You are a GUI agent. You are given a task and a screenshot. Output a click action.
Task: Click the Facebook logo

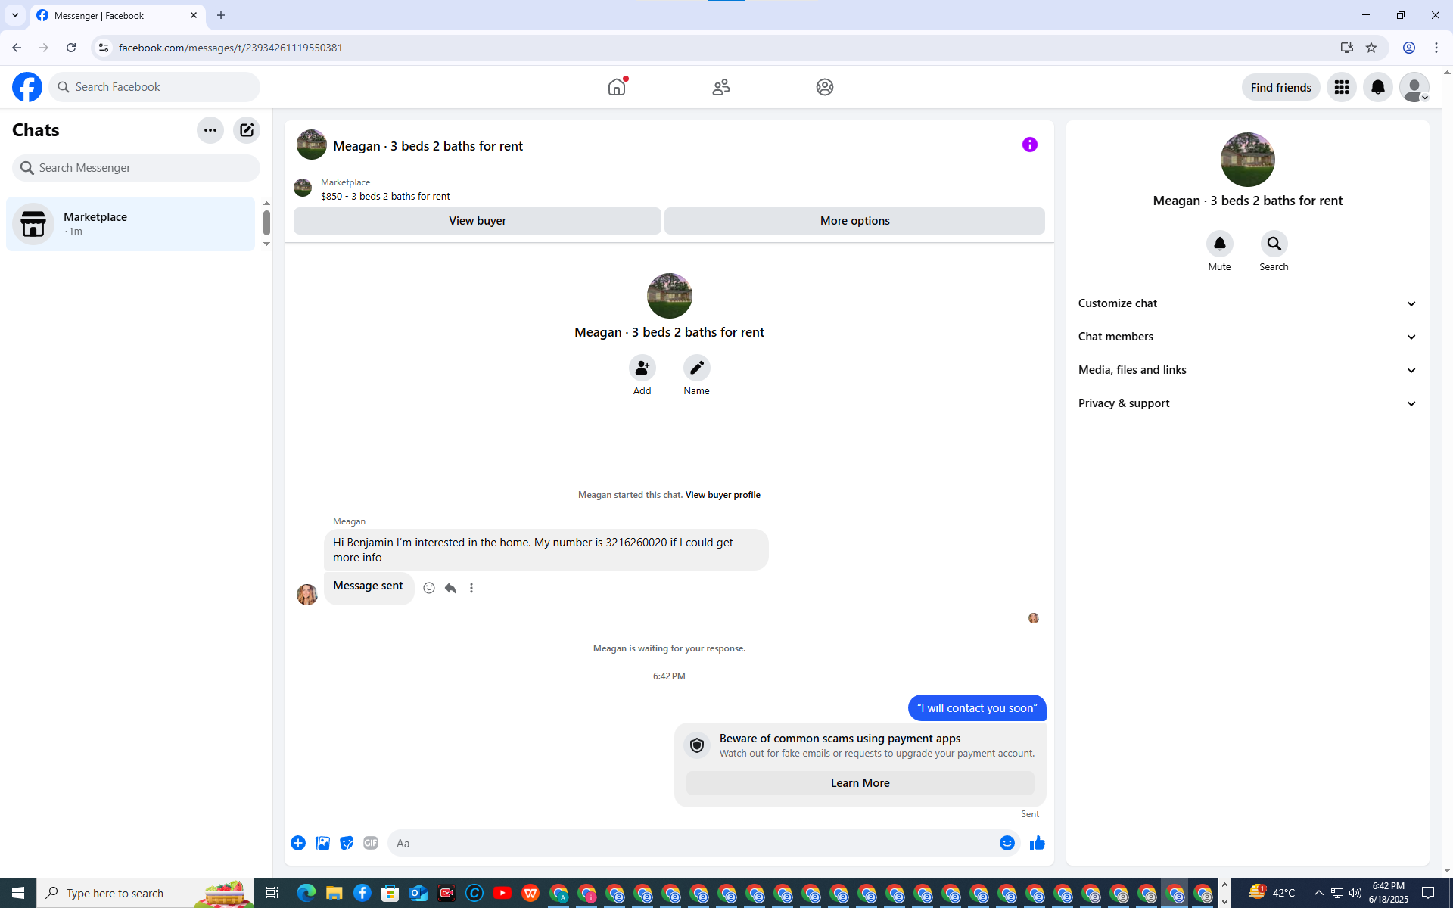coord(27,87)
